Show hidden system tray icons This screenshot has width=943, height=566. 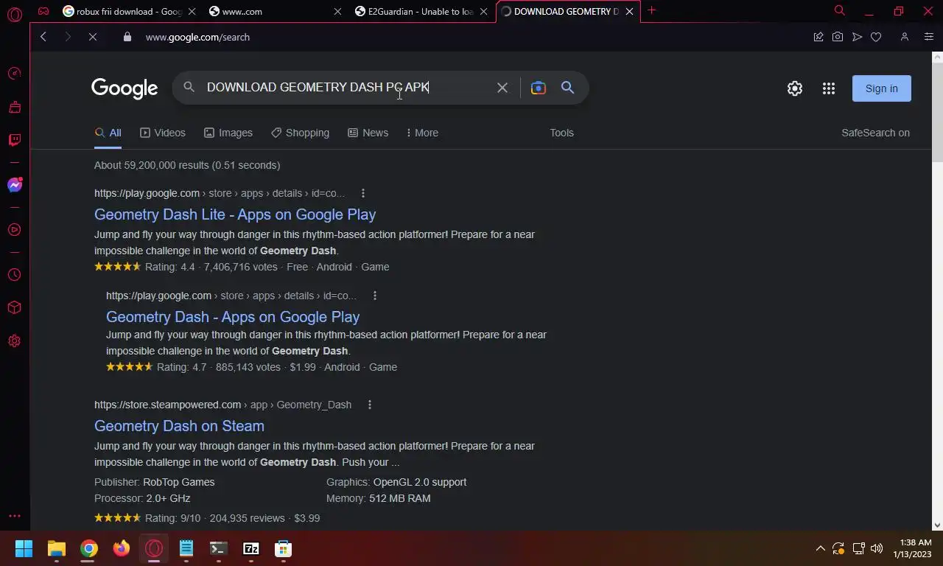(x=820, y=548)
